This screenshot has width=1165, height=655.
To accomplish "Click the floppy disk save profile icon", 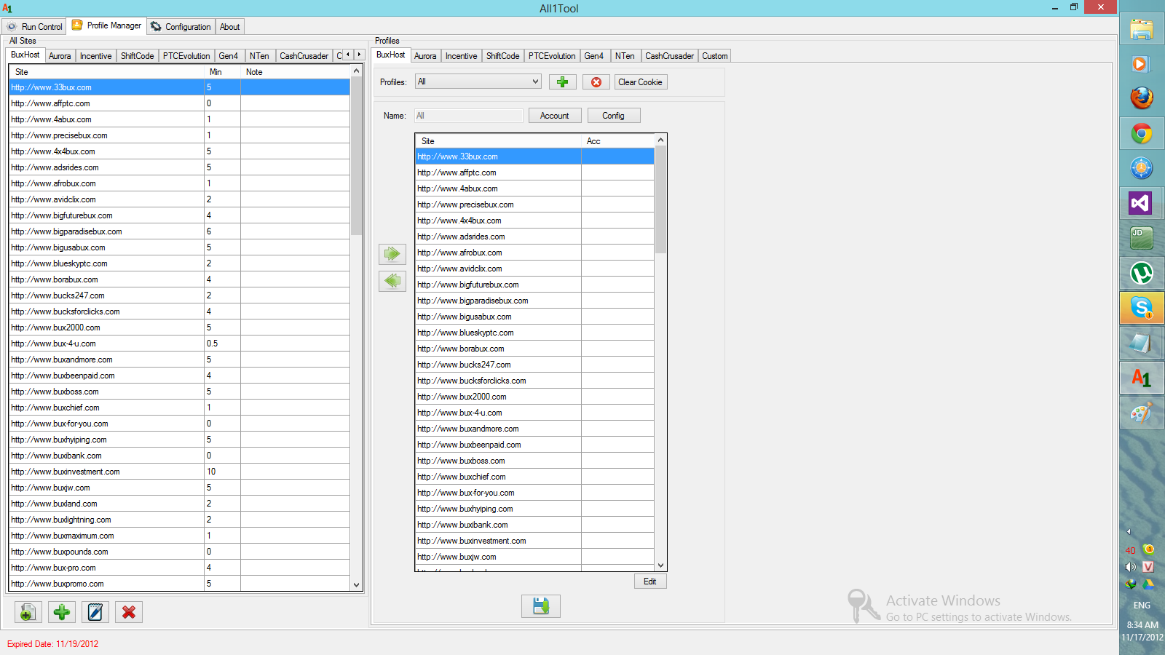I will click(x=540, y=606).
